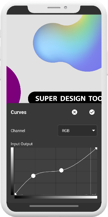The height and width of the screenshot is (217, 108).
Task: Select the bottom-left curve endpoint handle
Action: click(x=15, y=194)
